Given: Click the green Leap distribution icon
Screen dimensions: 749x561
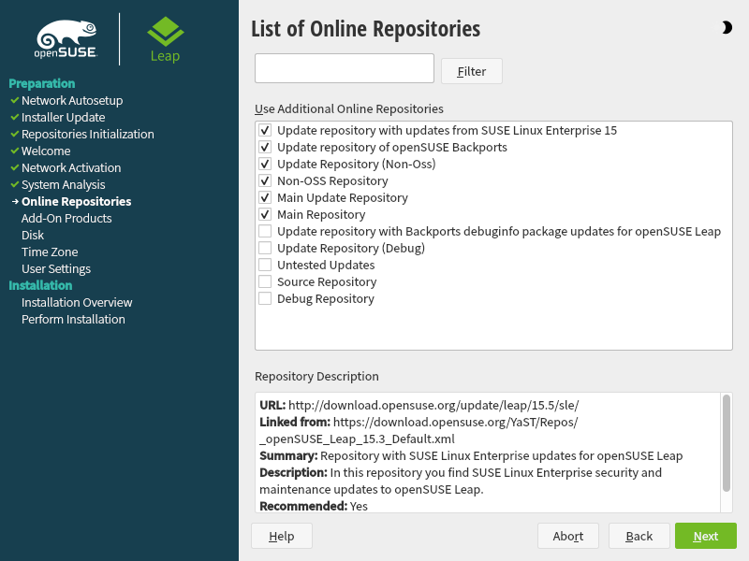Looking at the screenshot, I should pyautogui.click(x=165, y=33).
